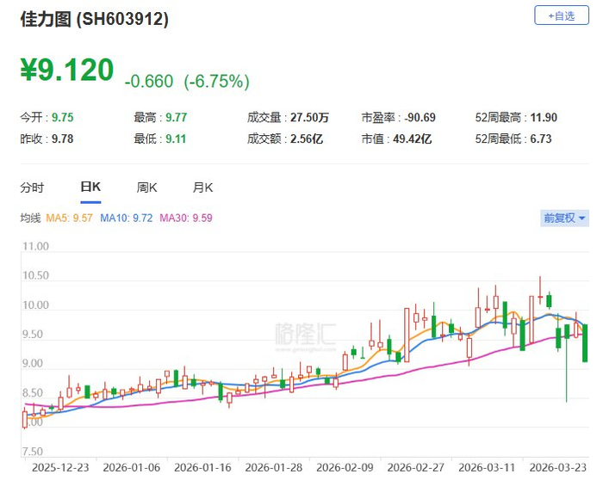Click the 格隆汇 watermark in chart

pos(305,334)
